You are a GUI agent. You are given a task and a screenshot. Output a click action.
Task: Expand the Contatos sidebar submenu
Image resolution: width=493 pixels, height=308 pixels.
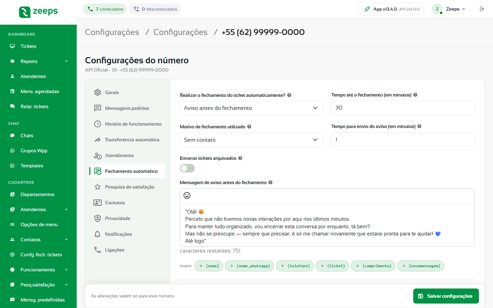pos(66,240)
